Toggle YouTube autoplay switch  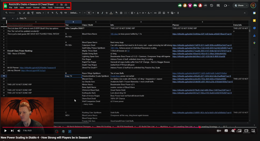pos(219,131)
